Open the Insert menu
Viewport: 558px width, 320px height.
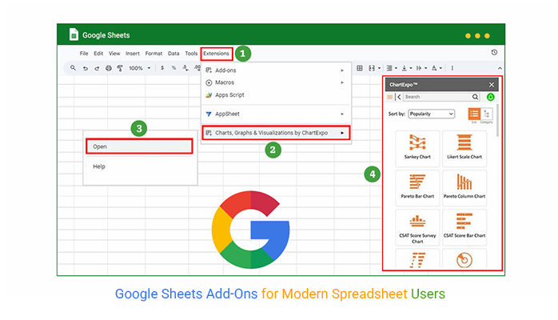pos(133,54)
